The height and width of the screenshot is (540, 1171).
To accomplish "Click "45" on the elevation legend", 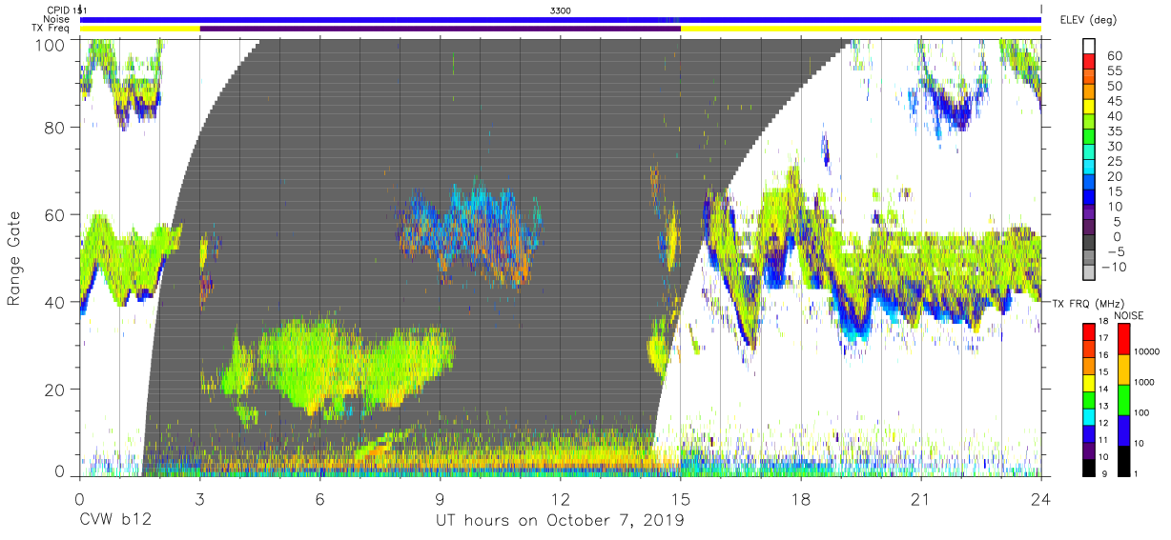I will (x=1114, y=101).
